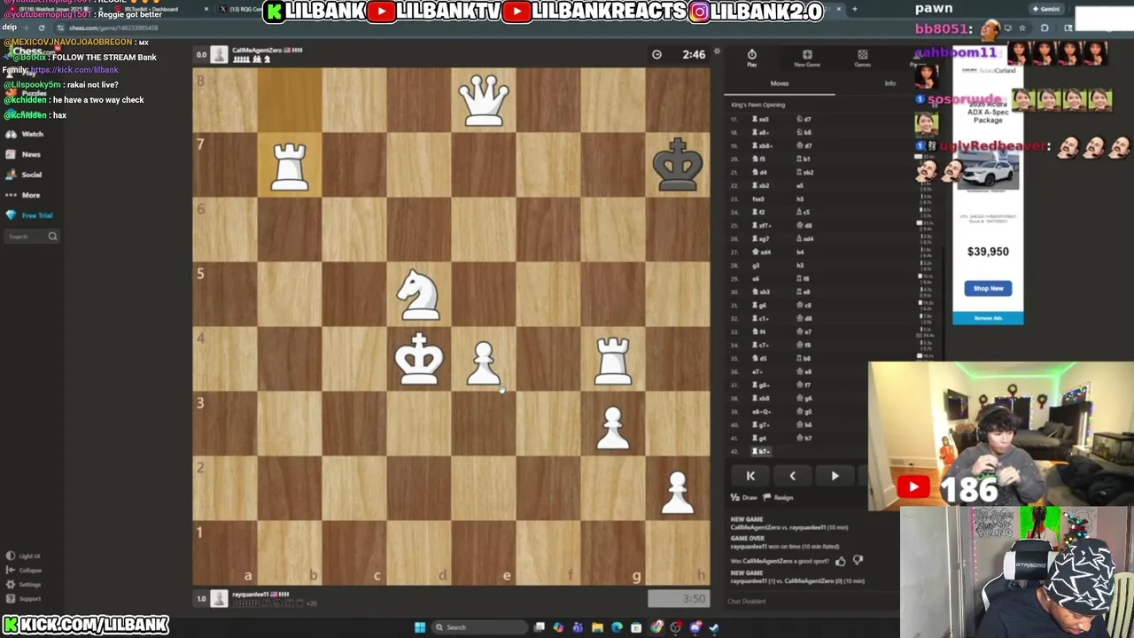The width and height of the screenshot is (1134, 638).
Task: Jump to first move with start arrow
Action: pos(750,476)
